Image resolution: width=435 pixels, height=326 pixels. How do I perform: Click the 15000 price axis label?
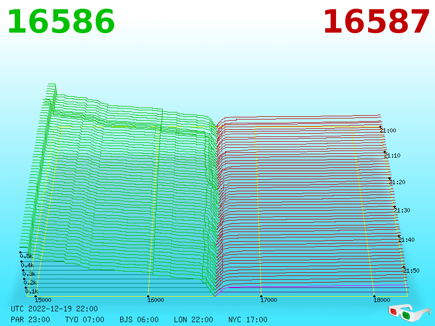pyautogui.click(x=43, y=300)
